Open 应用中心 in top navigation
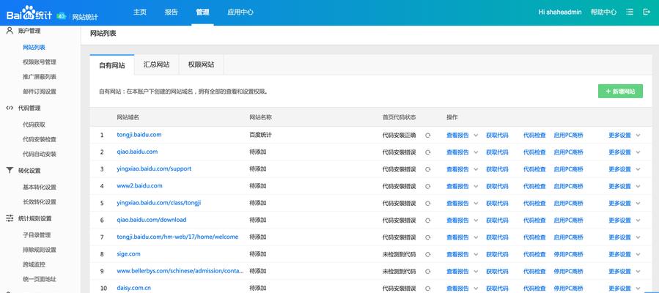The image size is (659, 293). pos(240,12)
